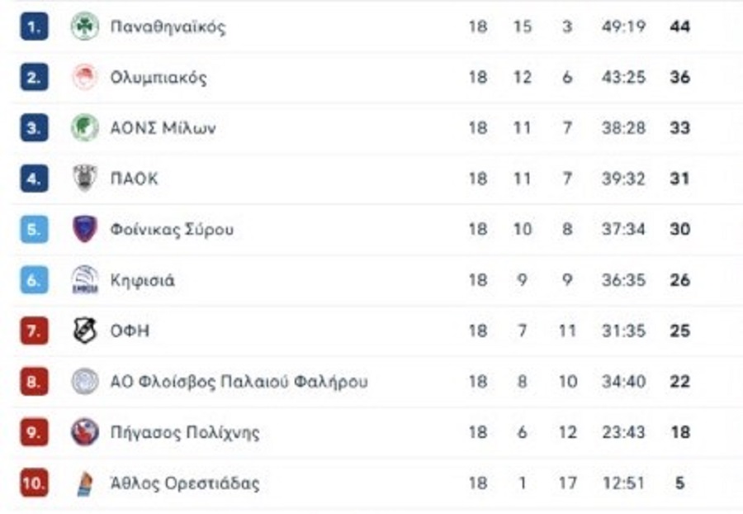Open the Παναθηναϊκός team name link
Viewport: 743px width, 514px height.
168,26
